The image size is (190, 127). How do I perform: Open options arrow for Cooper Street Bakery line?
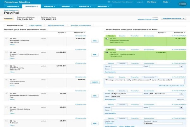pyautogui.click(x=7, y=107)
